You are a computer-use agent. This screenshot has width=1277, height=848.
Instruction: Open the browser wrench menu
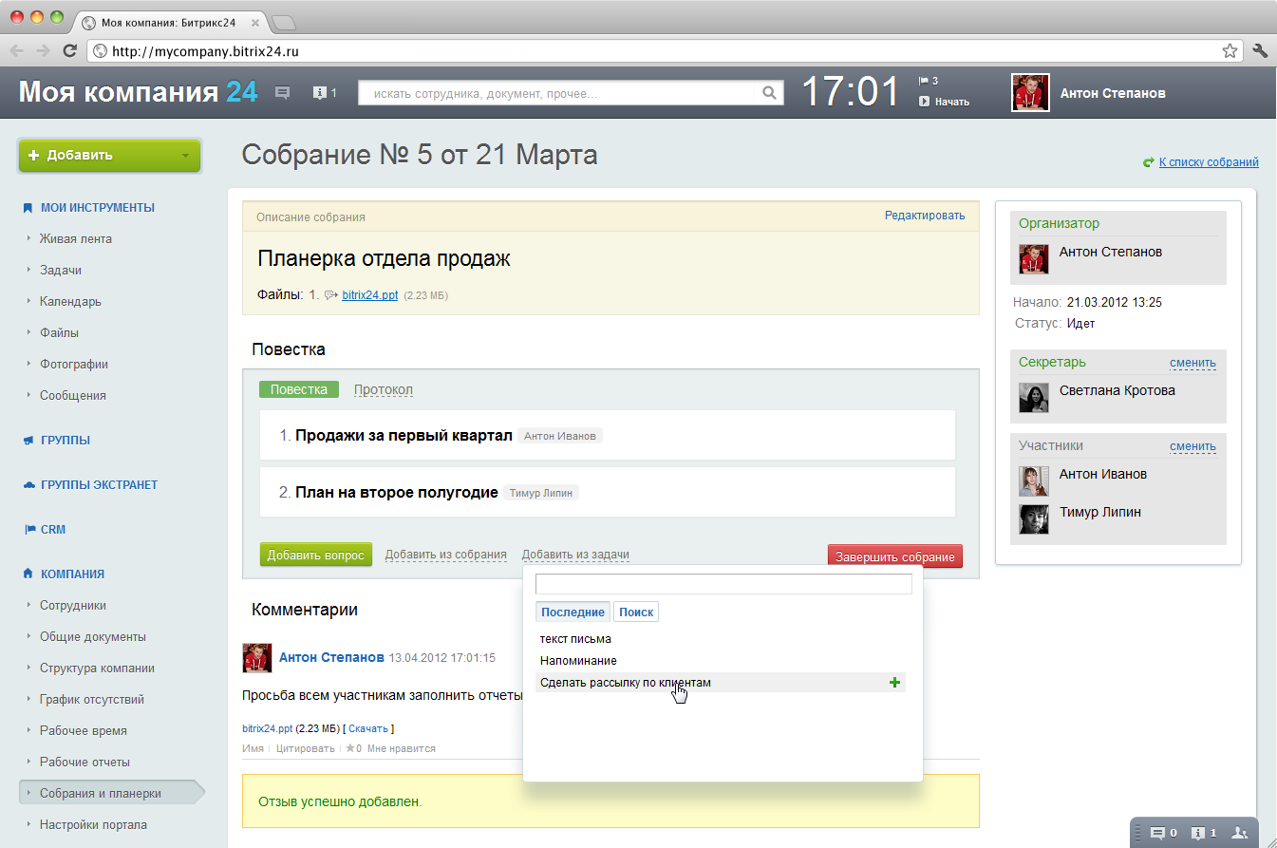pos(1261,51)
